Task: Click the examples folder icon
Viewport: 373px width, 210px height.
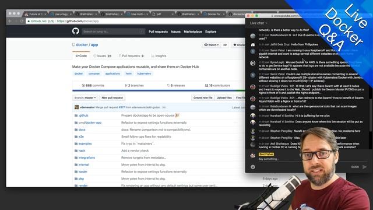Action: pos(76,143)
